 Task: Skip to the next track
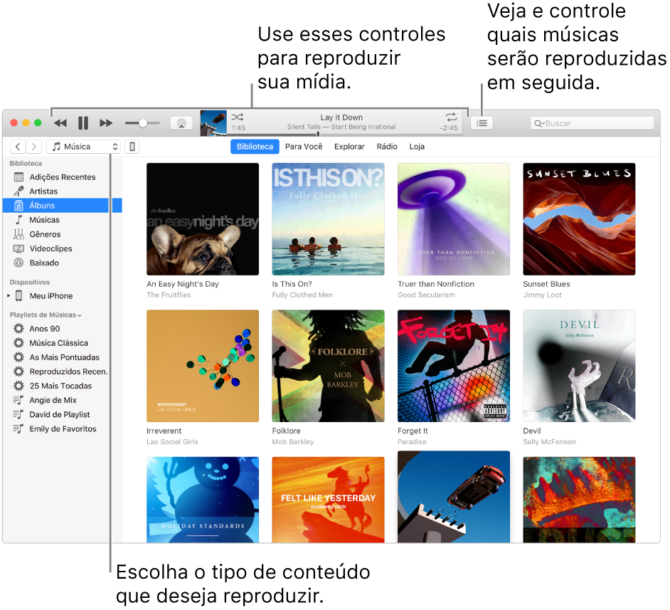tap(106, 123)
